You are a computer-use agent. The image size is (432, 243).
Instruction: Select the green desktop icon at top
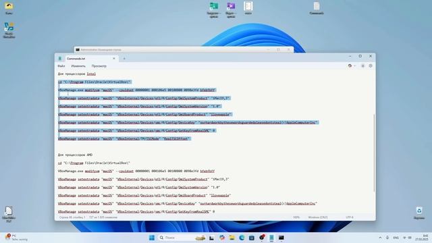pos(214,9)
